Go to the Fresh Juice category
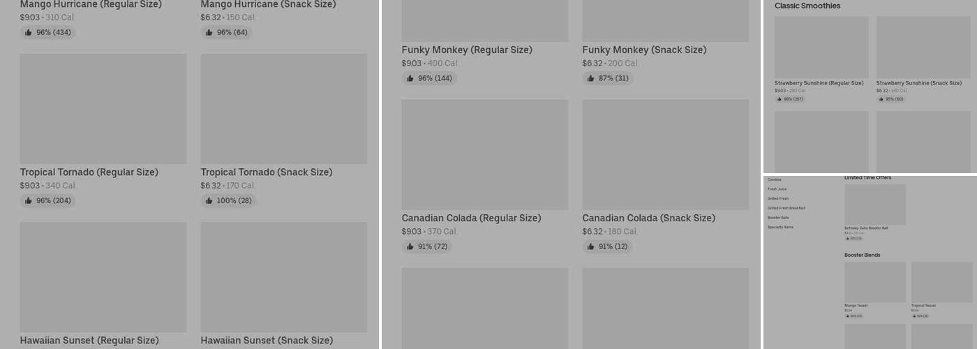Screen dimensions: 977x349 click(777, 189)
